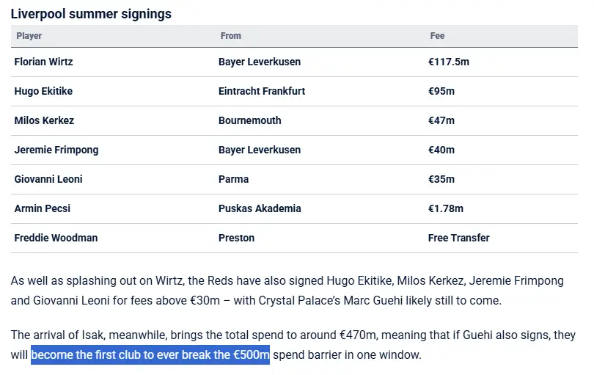
Task: Select Freddie Woodman table entry
Action: 56,238
